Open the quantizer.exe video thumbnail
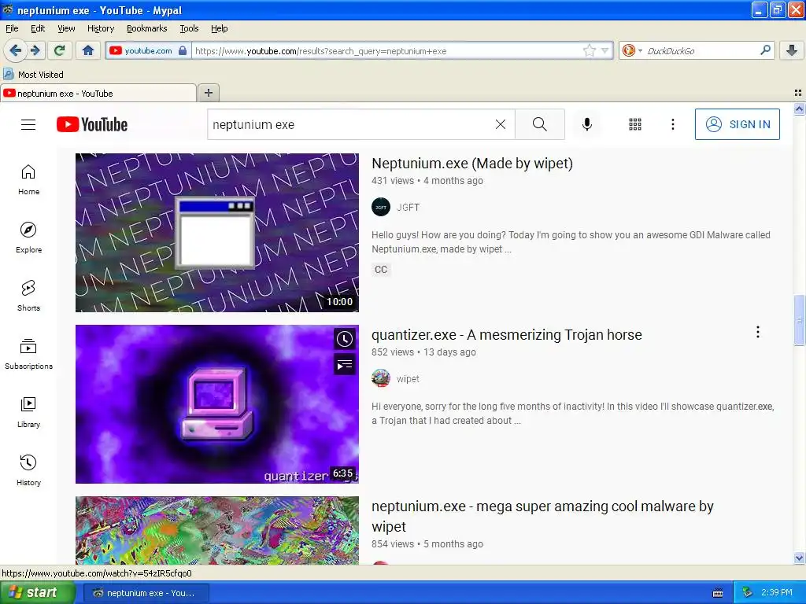 click(217, 403)
